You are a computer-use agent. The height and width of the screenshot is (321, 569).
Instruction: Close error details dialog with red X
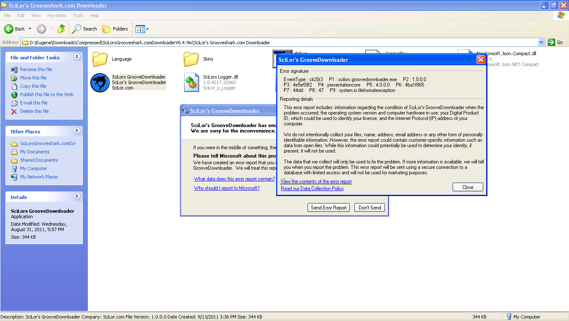(481, 60)
